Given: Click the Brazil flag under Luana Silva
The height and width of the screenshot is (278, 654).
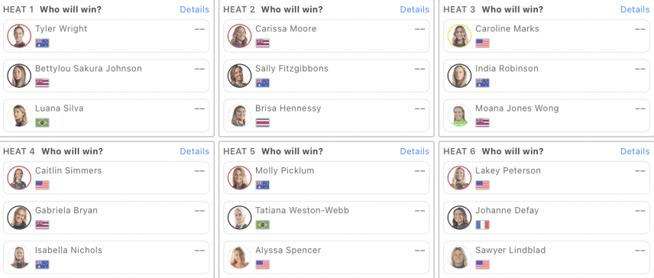Looking at the screenshot, I should click(42, 122).
